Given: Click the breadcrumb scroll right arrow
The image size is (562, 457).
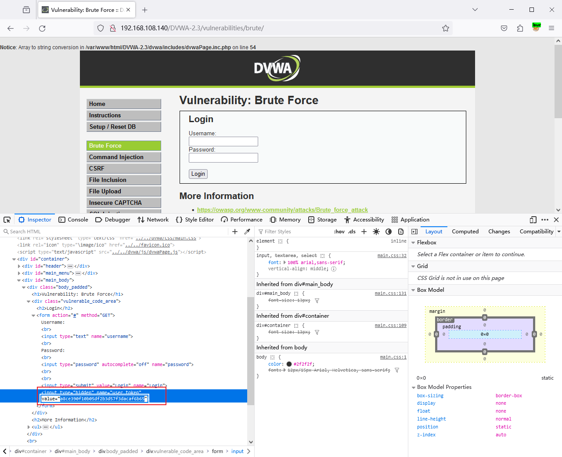Looking at the screenshot, I should [249, 451].
